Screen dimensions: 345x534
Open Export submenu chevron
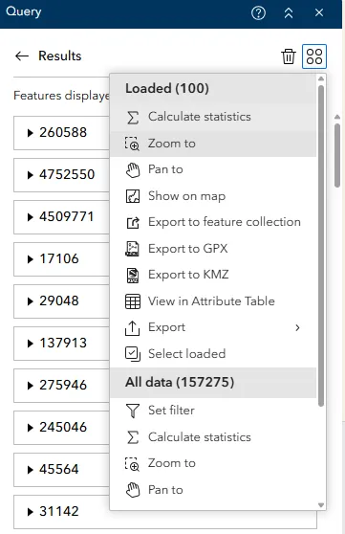click(x=298, y=327)
